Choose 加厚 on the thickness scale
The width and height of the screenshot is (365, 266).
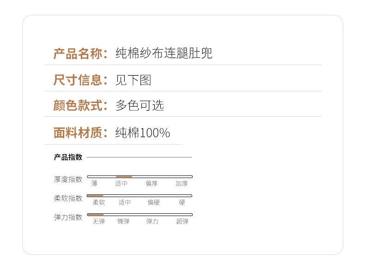click(x=182, y=183)
